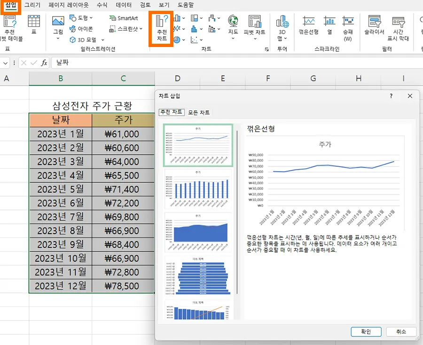Select the Pareto combo chart thumbnail
Screen dimensions: 423x345
coord(198,310)
